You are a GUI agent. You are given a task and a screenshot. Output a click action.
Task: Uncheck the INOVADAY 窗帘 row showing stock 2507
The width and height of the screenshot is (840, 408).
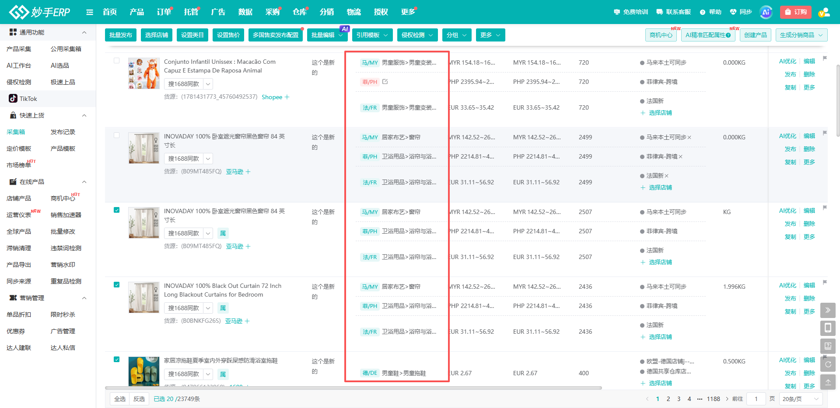117,210
